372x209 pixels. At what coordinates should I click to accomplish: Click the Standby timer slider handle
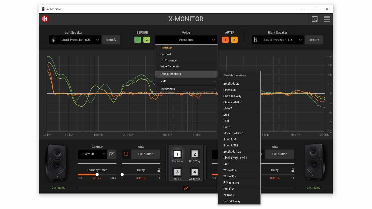click(x=97, y=175)
